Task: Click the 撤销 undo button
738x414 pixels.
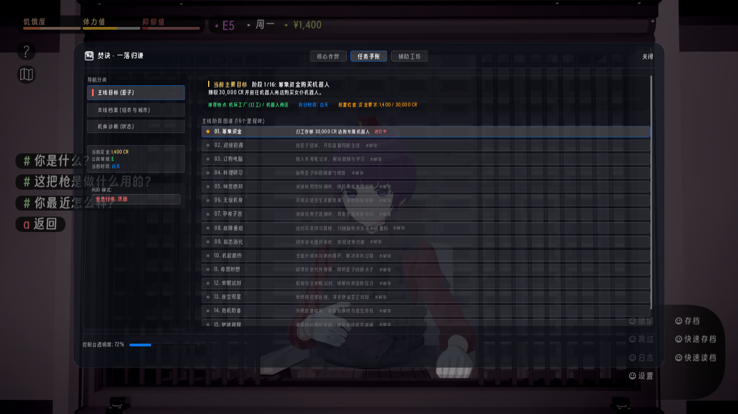Action: [641, 321]
